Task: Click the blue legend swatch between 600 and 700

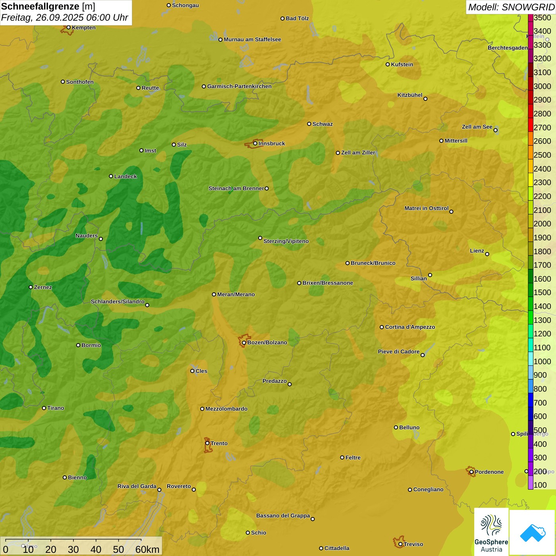Action: tap(531, 414)
